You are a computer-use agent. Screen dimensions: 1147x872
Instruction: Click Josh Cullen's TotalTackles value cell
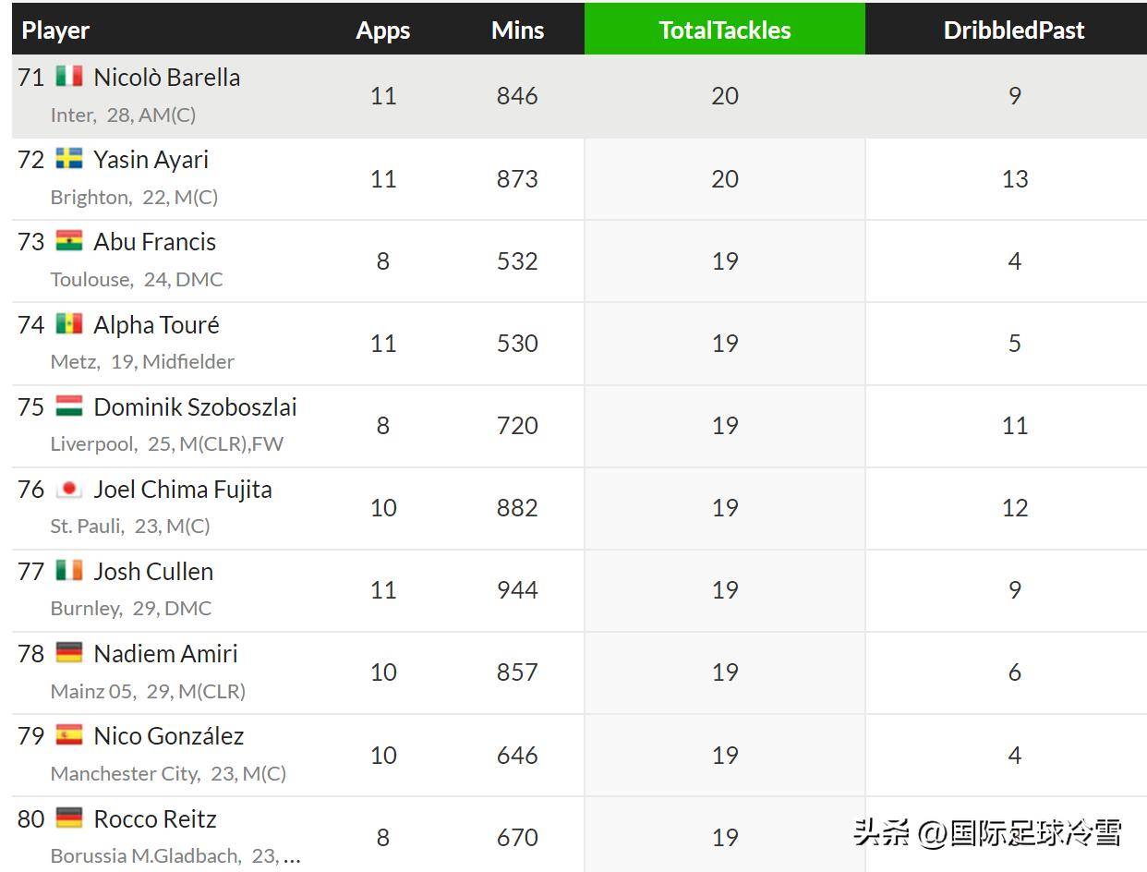pyautogui.click(x=724, y=590)
